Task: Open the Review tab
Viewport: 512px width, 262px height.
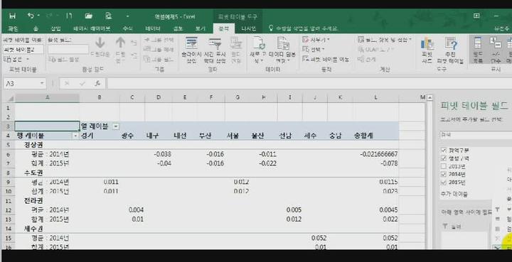Action: point(178,28)
